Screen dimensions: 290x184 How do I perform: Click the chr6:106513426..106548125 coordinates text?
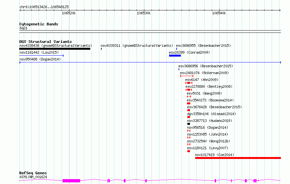click(x=44, y=7)
